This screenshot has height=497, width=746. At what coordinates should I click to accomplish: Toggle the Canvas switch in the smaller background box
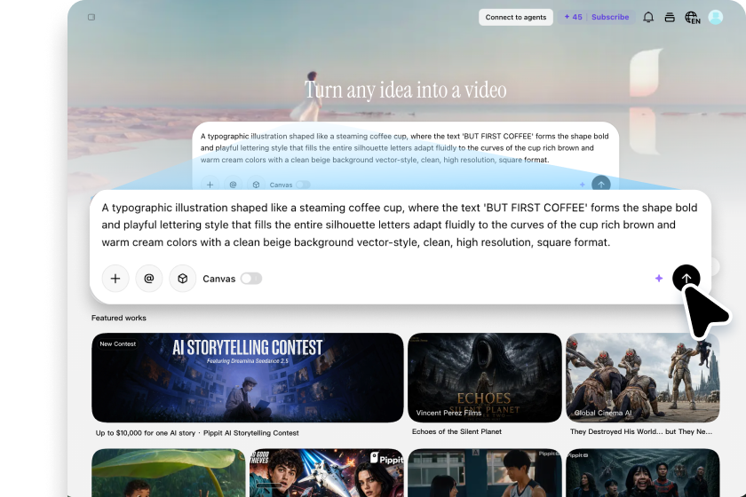(303, 185)
